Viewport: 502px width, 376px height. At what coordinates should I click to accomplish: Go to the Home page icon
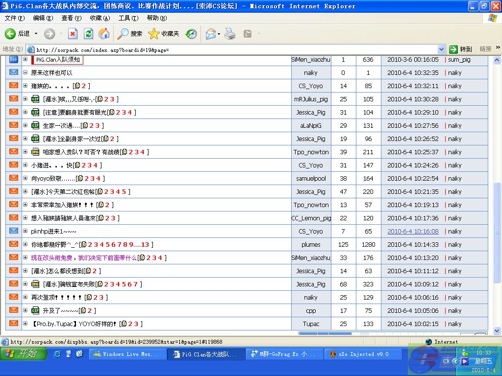click(104, 34)
